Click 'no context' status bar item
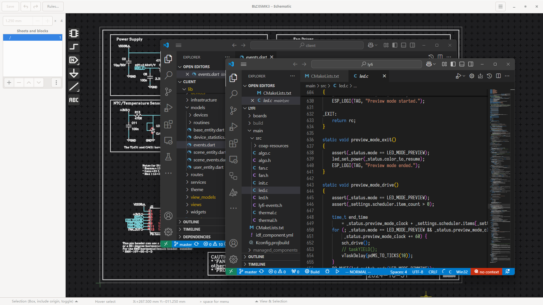The width and height of the screenshot is (543, 305). tap(486, 272)
